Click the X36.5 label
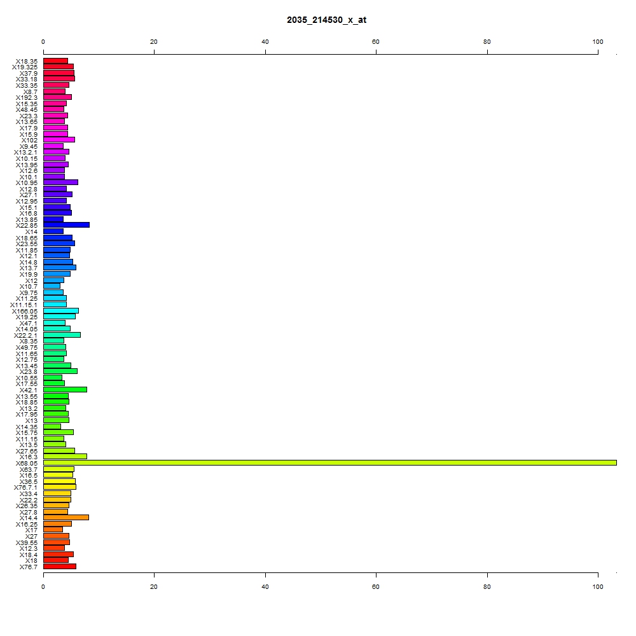 (x=29, y=482)
